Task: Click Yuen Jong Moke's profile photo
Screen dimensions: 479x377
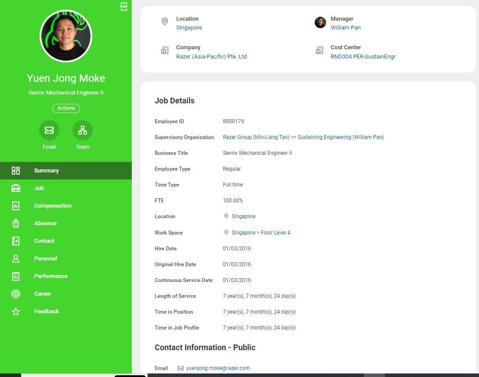Action: [x=66, y=36]
